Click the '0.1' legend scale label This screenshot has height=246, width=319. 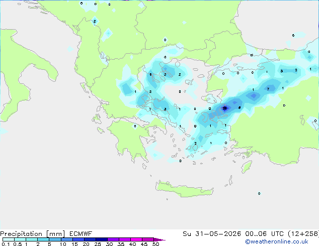[x=5, y=244]
